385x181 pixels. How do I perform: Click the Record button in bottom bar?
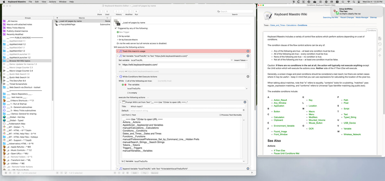click(154, 173)
